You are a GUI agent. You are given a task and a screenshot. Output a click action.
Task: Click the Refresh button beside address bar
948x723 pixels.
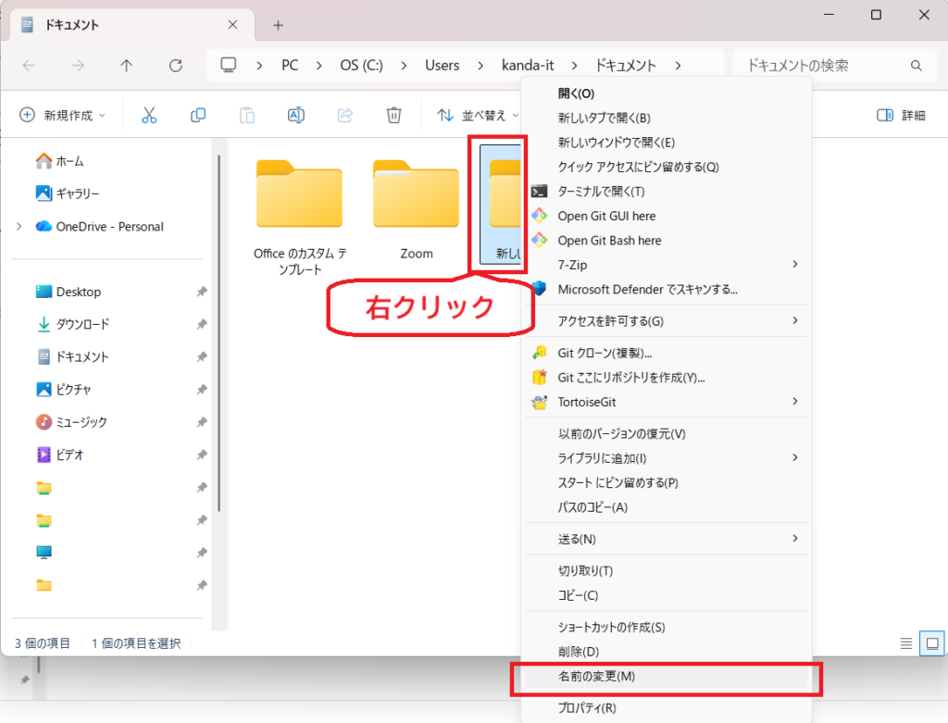coord(176,66)
